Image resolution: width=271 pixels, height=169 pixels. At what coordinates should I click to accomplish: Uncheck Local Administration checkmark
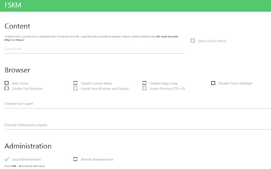[7, 159]
